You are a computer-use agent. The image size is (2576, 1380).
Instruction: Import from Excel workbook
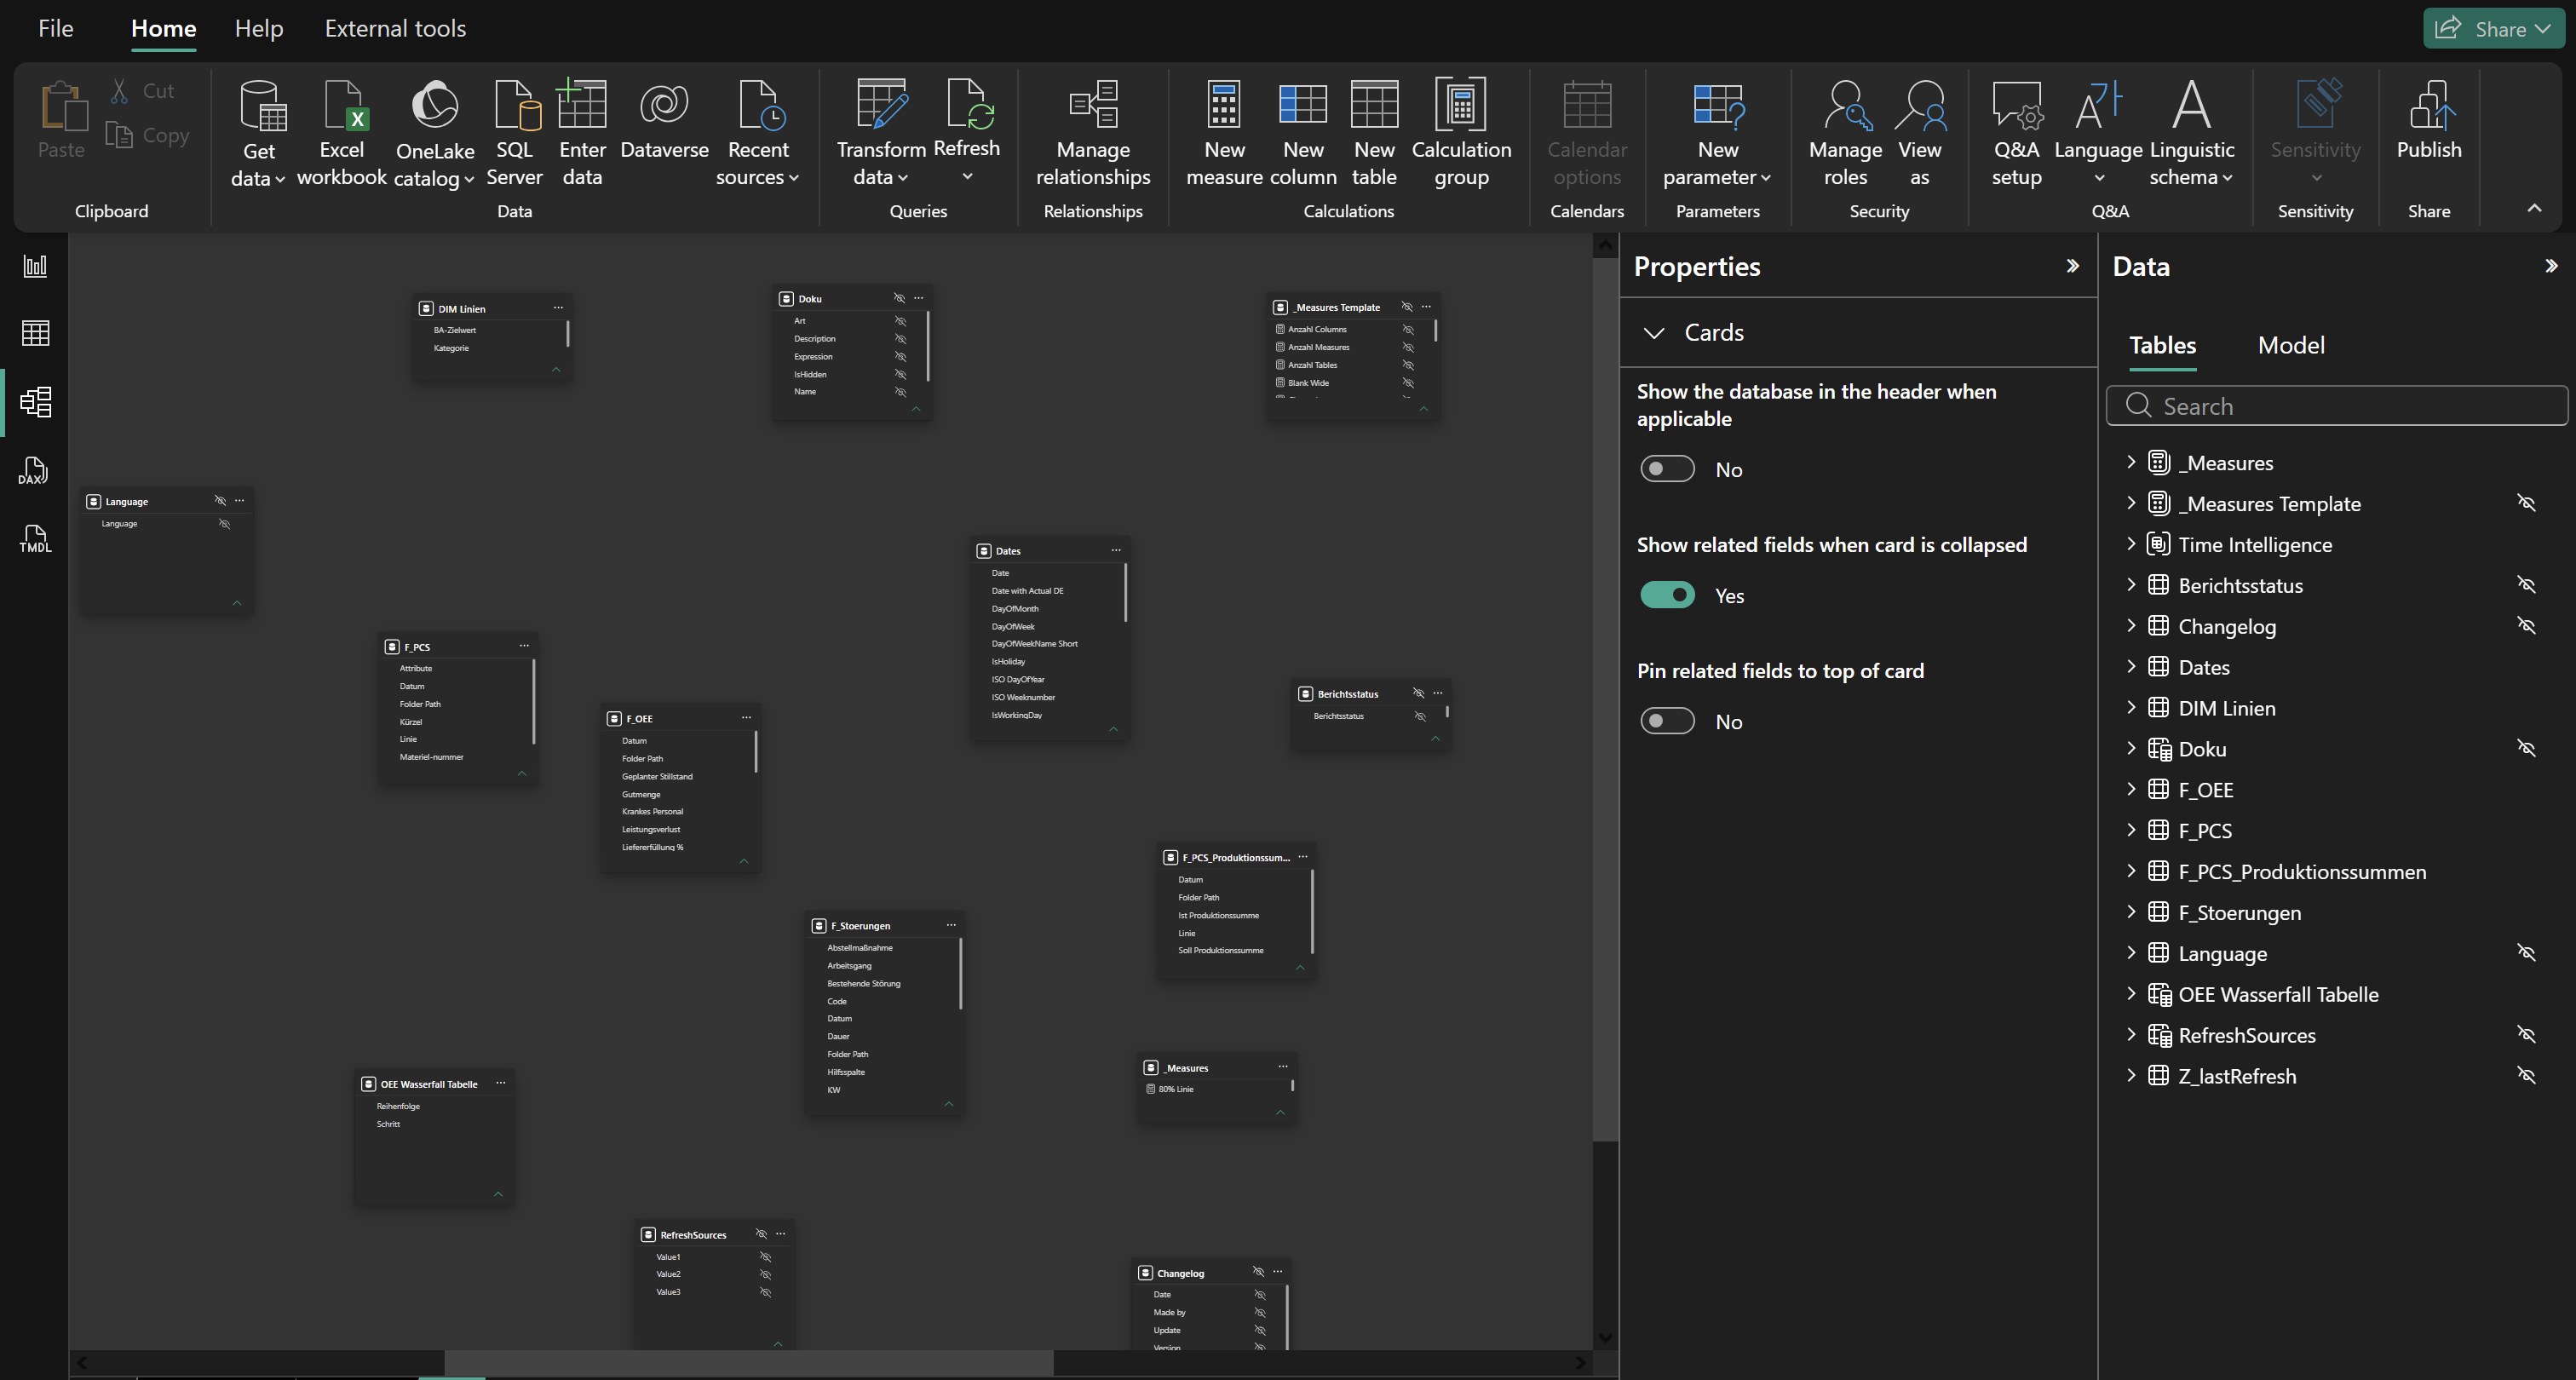coord(341,134)
